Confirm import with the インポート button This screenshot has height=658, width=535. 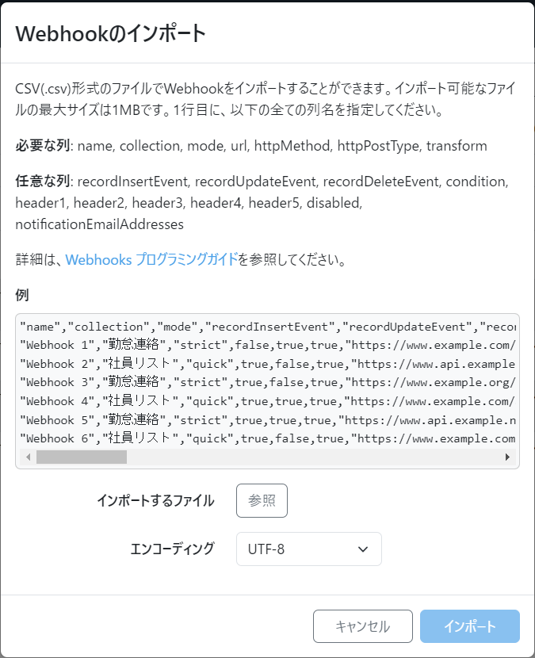(470, 625)
